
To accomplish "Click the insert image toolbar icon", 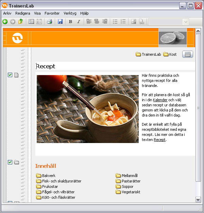I will pos(134,22).
